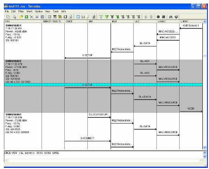Open the Tools menu

click(56, 11)
